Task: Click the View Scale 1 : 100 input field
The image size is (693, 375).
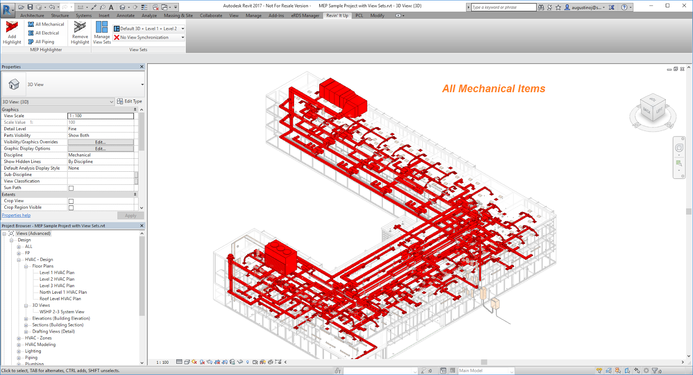Action: (x=100, y=116)
